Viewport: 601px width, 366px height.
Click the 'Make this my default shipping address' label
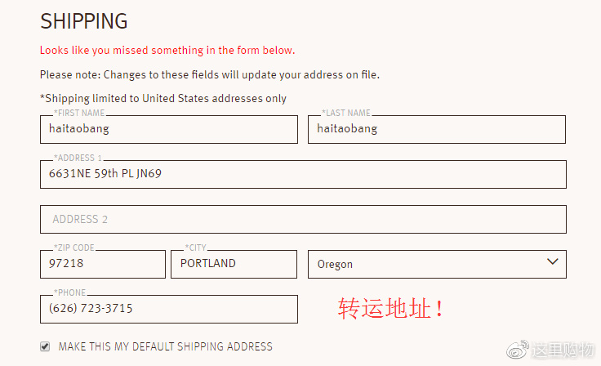(165, 346)
